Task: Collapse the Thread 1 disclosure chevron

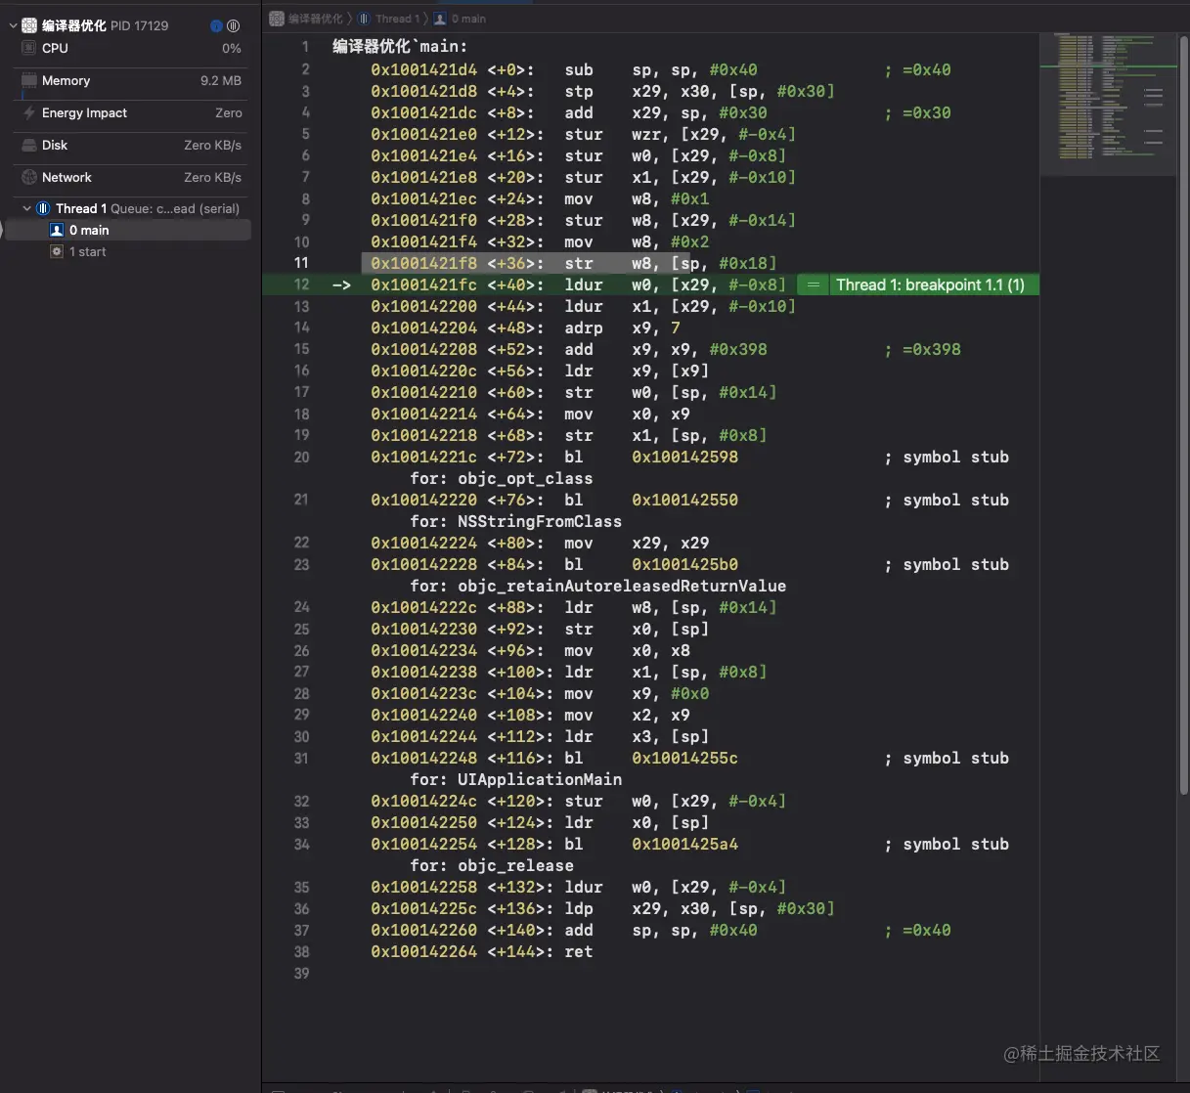Action: click(x=27, y=208)
